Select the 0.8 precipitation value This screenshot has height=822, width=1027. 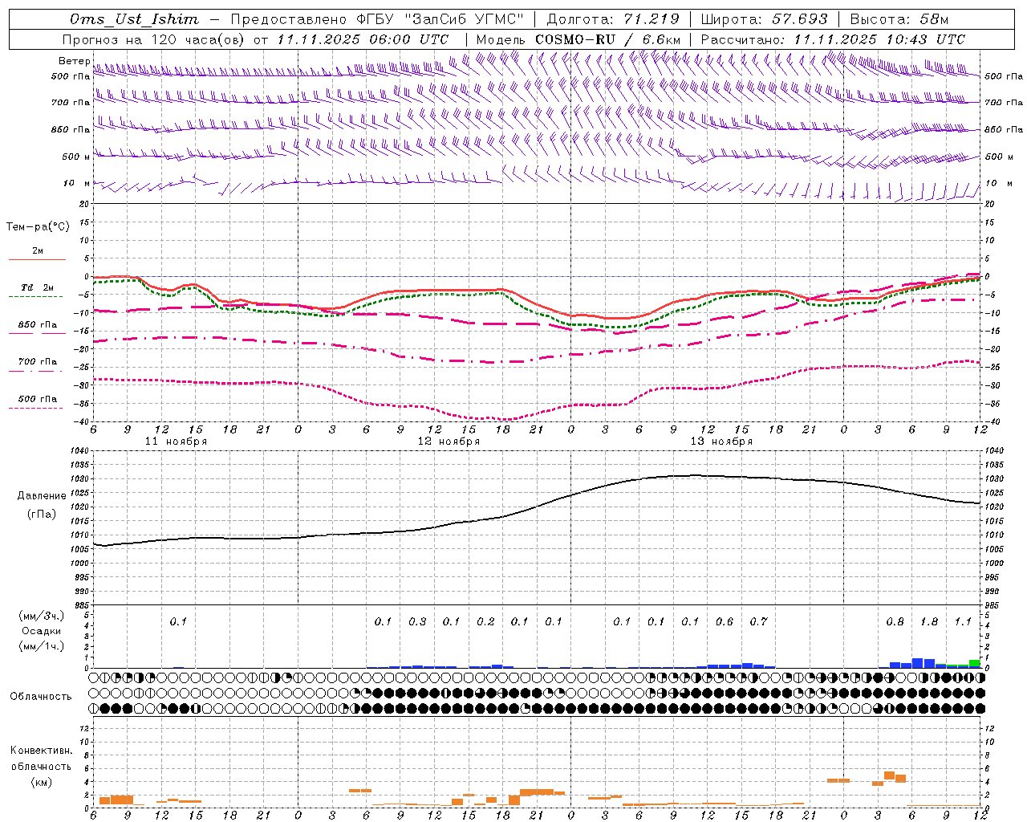click(895, 621)
